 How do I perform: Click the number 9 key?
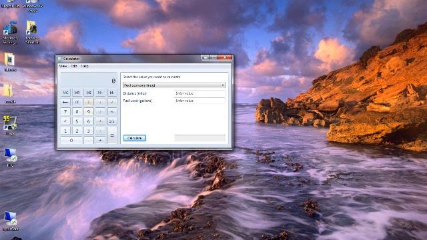coord(89,112)
